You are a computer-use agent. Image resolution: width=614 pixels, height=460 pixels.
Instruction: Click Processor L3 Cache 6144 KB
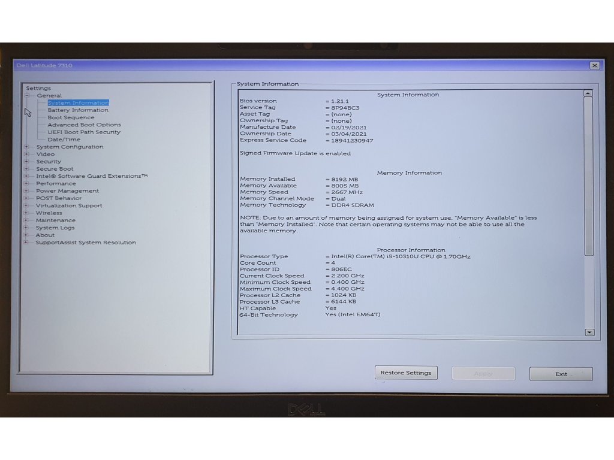coord(344,302)
